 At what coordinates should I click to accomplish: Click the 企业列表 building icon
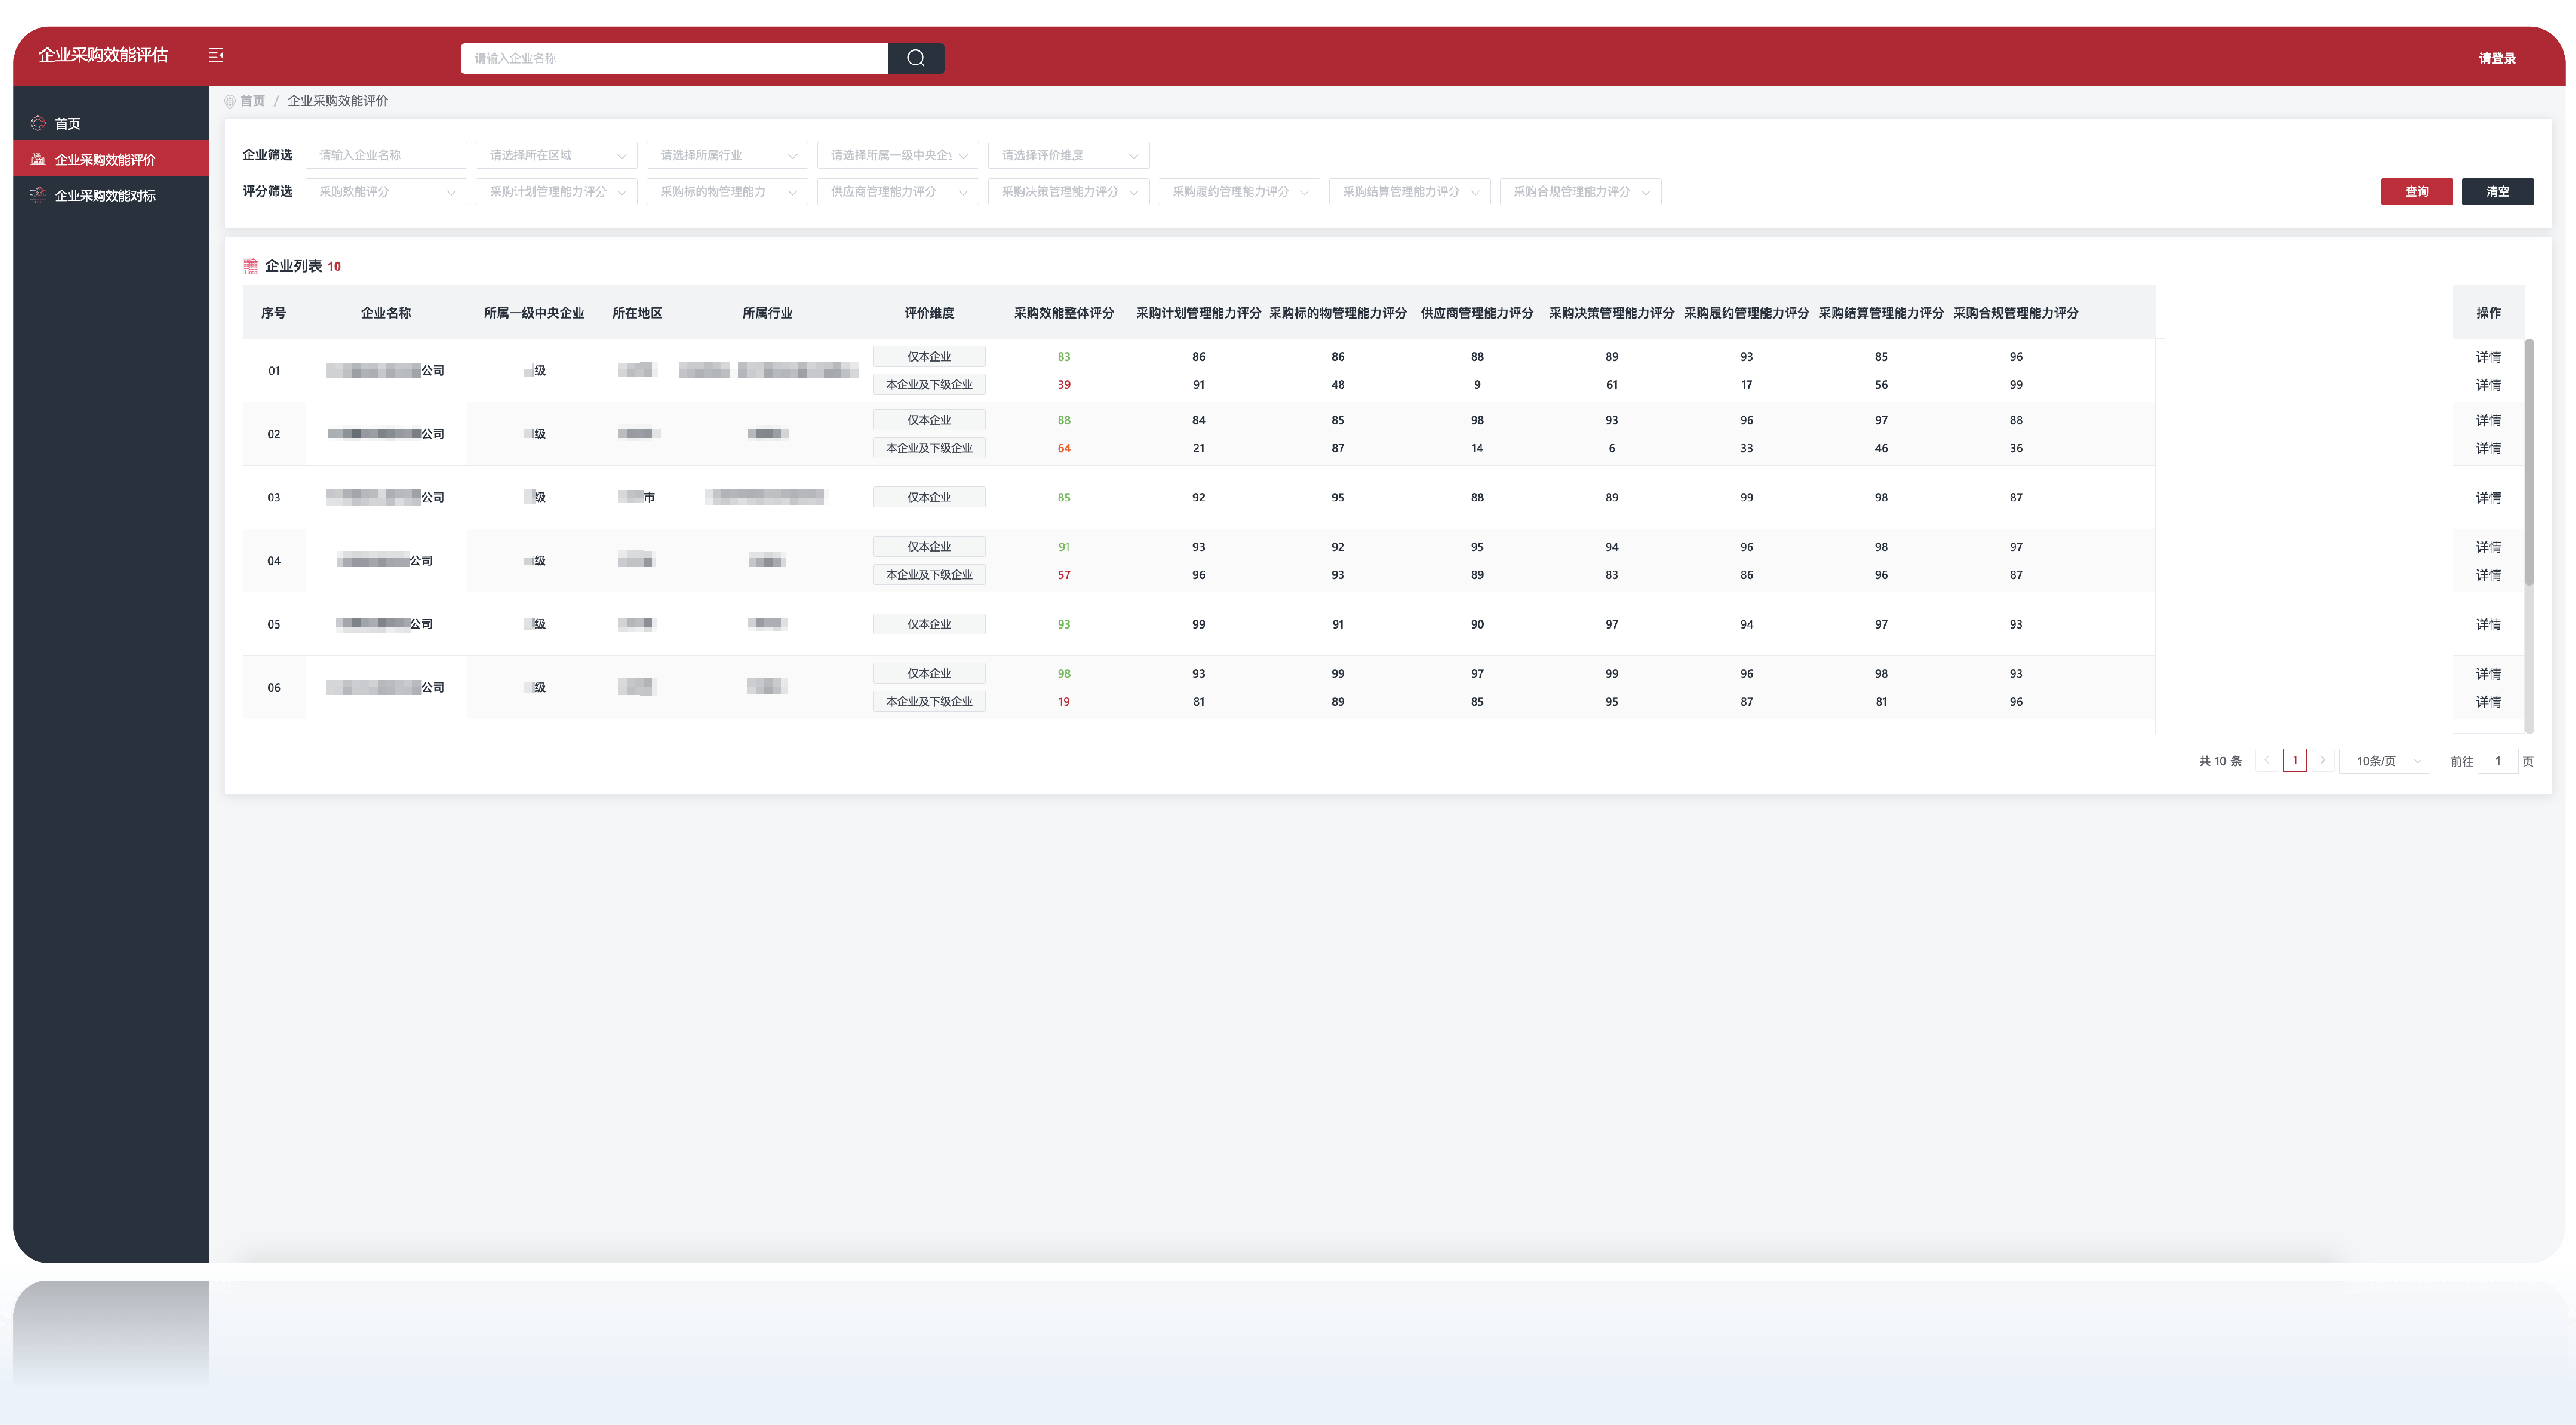point(250,266)
